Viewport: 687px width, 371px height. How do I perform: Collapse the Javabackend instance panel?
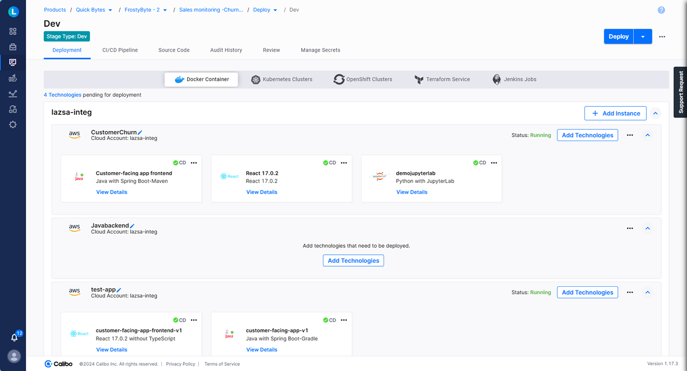647,228
